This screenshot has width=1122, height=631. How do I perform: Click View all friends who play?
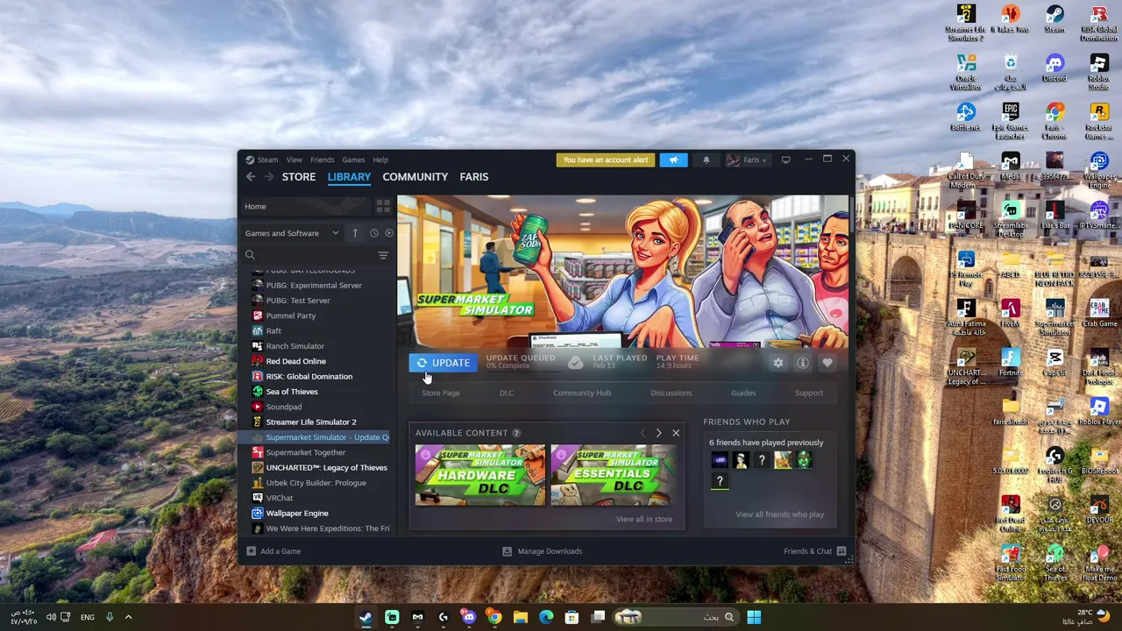click(x=779, y=514)
